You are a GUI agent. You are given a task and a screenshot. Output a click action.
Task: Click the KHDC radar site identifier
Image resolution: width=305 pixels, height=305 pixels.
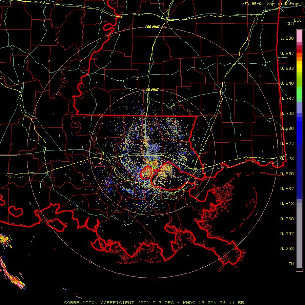click(190, 303)
